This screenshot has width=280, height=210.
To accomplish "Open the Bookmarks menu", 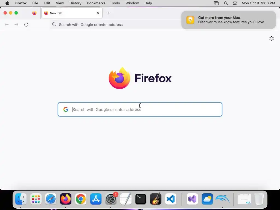I will tap(96, 3).
